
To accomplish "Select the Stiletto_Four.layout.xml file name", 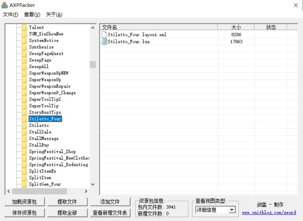I will click(137, 35).
